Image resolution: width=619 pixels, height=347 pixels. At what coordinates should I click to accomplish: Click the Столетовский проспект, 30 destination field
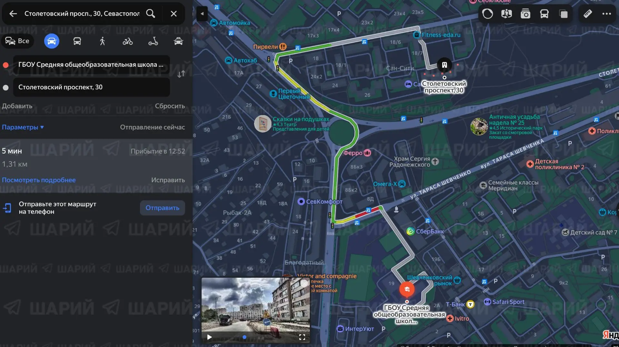click(92, 87)
